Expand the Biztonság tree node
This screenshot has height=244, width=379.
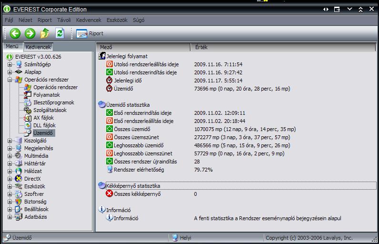[10, 202]
